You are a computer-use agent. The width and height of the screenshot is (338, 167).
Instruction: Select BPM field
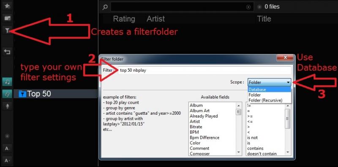tap(194, 132)
